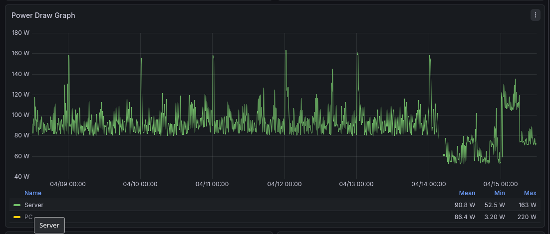Sort legend by the Max column header
Viewport: 550px width, 234px height.
530,193
